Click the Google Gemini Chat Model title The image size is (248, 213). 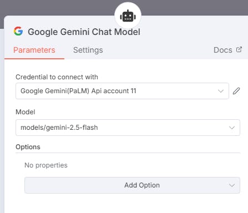click(84, 32)
